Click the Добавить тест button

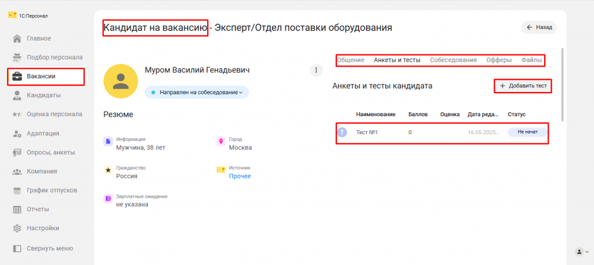[x=523, y=86]
